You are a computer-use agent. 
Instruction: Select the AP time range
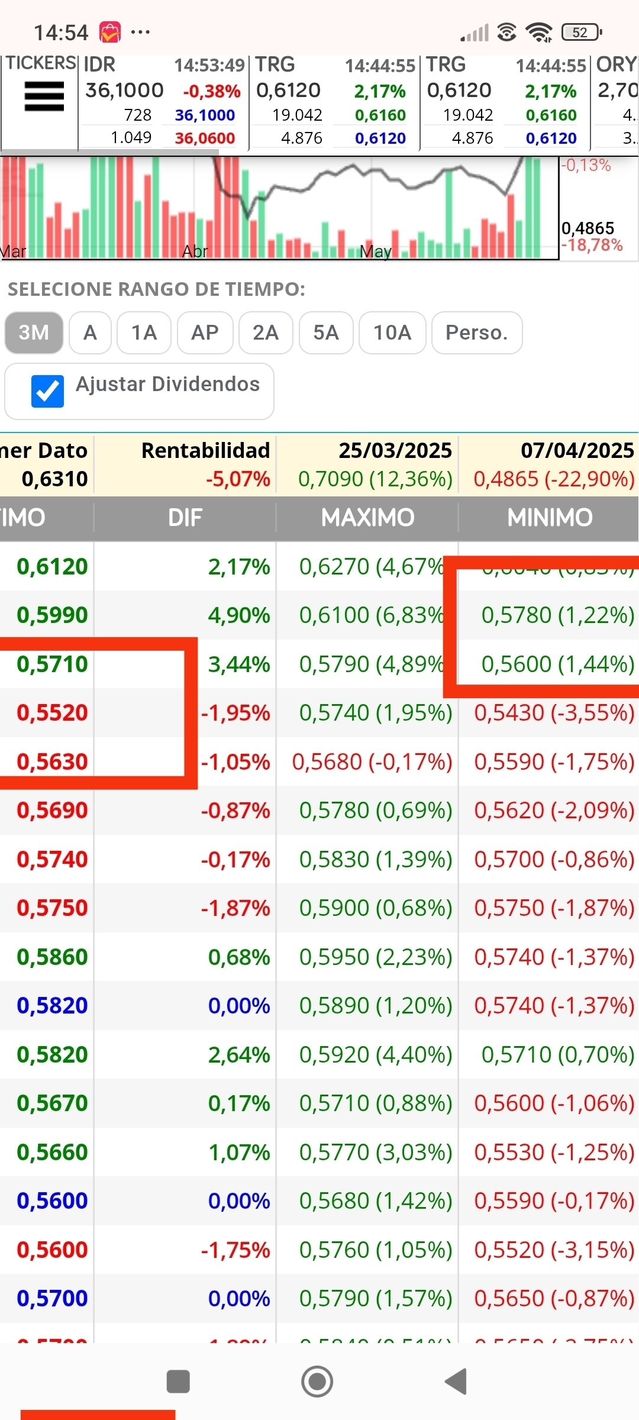point(205,333)
